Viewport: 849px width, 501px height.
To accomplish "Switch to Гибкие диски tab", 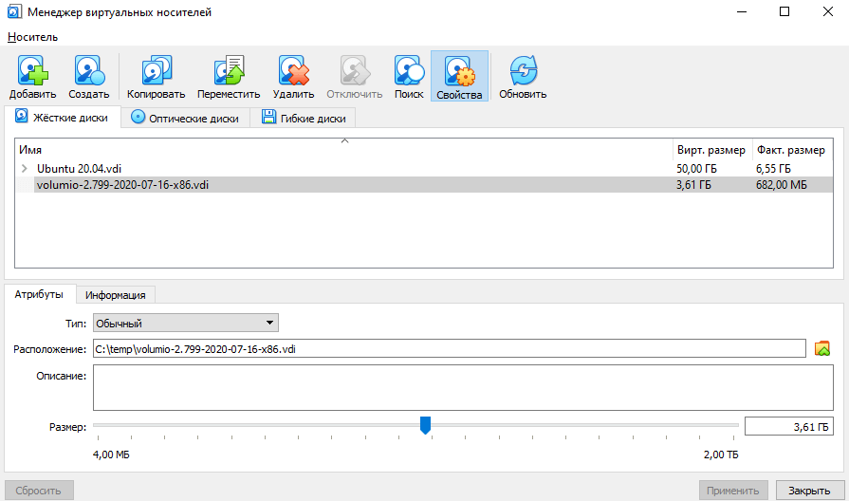I will 304,118.
